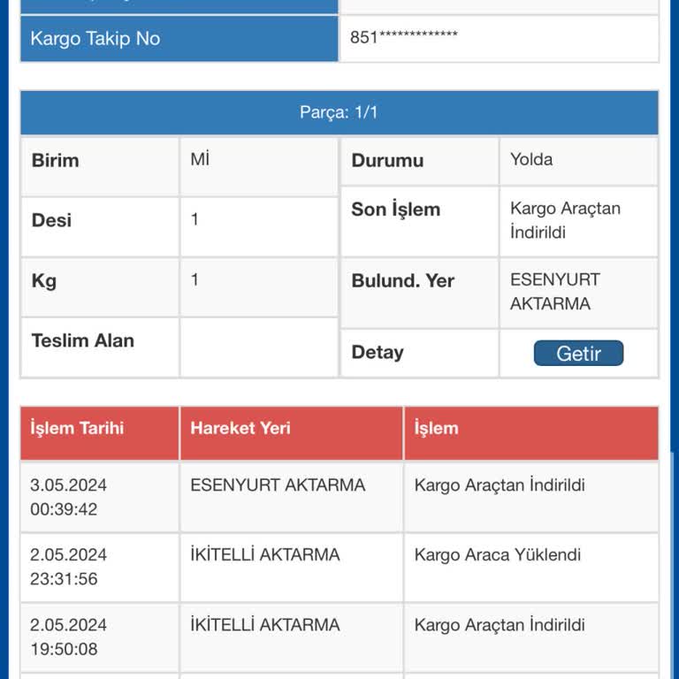The height and width of the screenshot is (679, 679).
Task: Click the Kargo Araca Yüklendi entry
Action: (x=498, y=555)
